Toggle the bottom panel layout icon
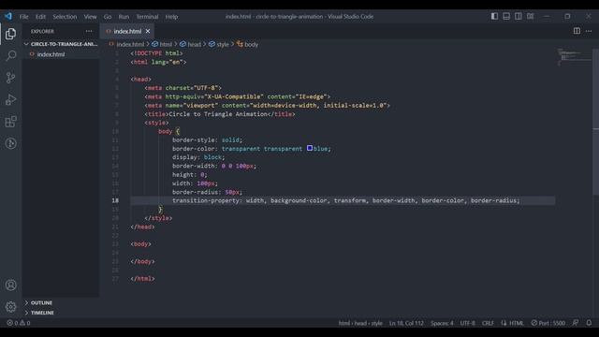This screenshot has width=599, height=337. [506, 16]
